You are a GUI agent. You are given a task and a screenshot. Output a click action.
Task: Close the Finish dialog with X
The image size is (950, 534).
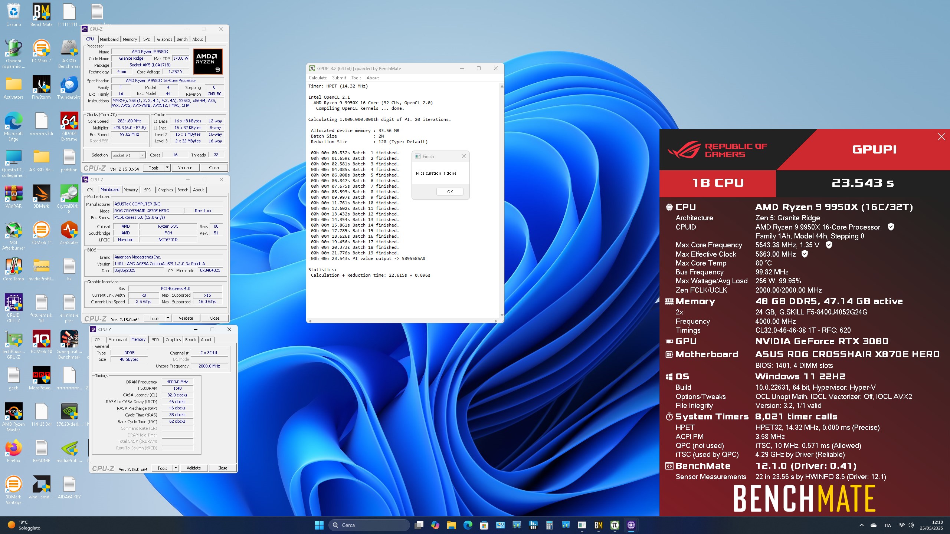pyautogui.click(x=463, y=156)
